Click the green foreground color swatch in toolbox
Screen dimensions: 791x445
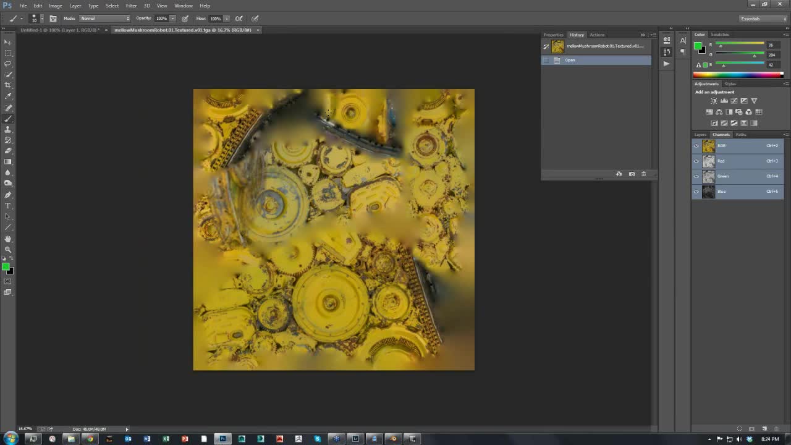pos(5,266)
